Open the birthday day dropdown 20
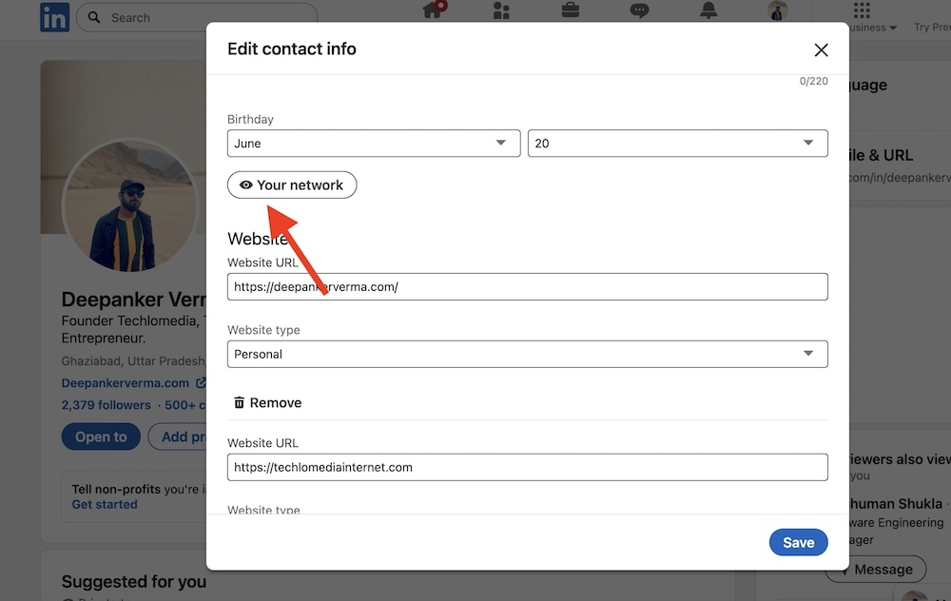 [x=677, y=144]
